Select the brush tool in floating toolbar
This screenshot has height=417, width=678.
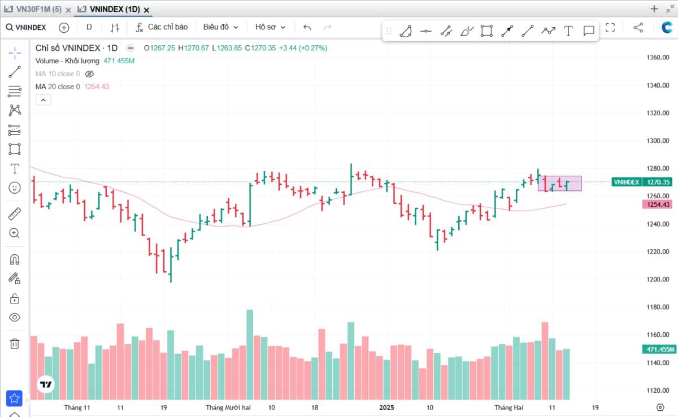467,31
